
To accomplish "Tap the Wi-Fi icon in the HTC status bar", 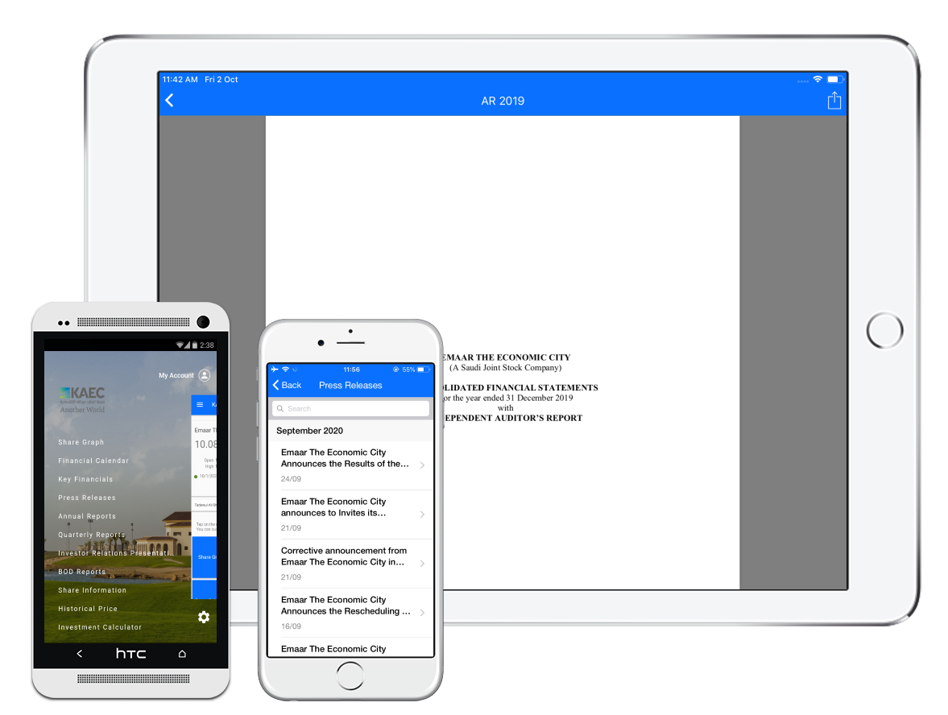I will [x=180, y=345].
